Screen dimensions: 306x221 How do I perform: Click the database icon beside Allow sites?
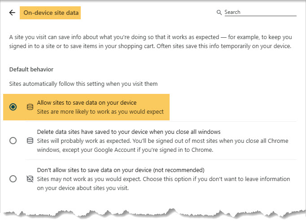click(30, 107)
